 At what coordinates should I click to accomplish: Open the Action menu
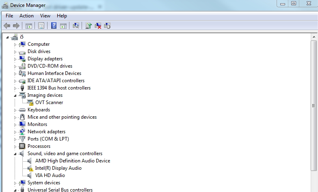(26, 16)
